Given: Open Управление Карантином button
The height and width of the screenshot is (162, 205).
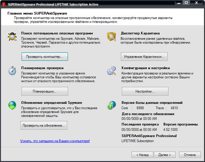Looking at the screenshot, I should (x=144, y=57).
